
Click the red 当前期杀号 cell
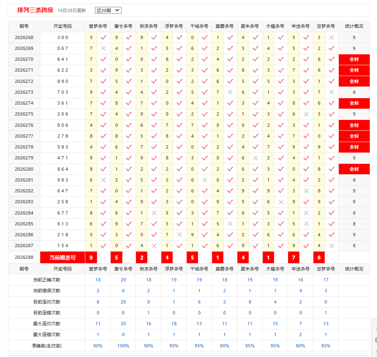62,258
